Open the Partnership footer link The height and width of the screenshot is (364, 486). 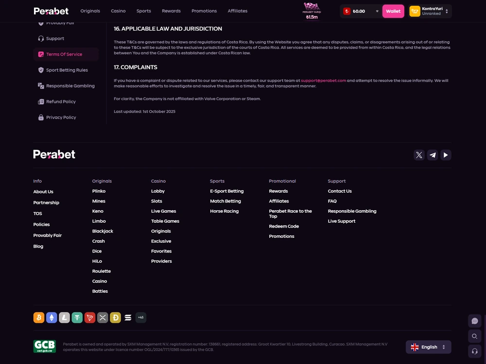click(x=46, y=202)
